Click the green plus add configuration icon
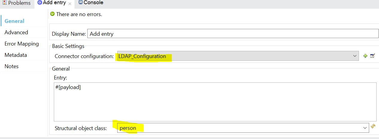This screenshot has height=139, width=379. (365, 56)
